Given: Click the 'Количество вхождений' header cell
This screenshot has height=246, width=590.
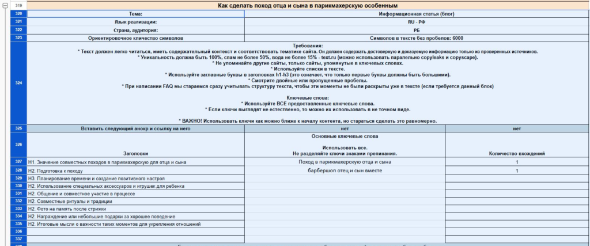Looking at the screenshot, I should tap(517, 145).
